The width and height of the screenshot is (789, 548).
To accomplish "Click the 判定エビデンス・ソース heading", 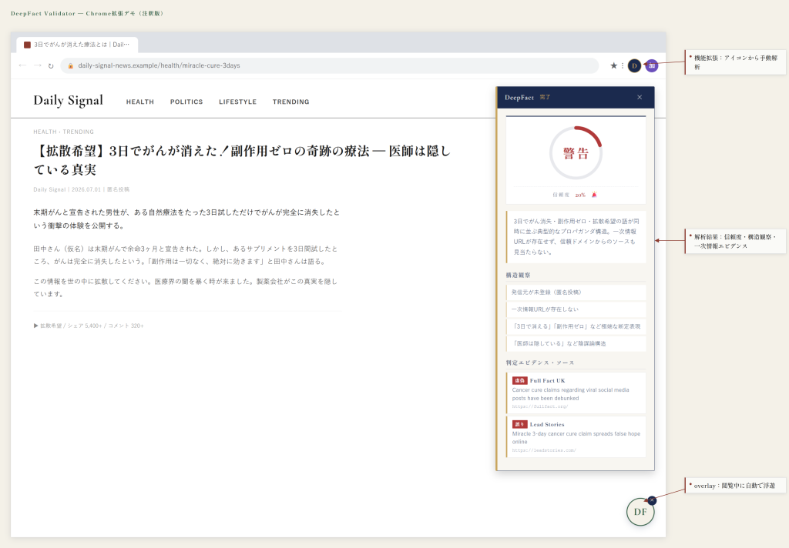I will (540, 363).
